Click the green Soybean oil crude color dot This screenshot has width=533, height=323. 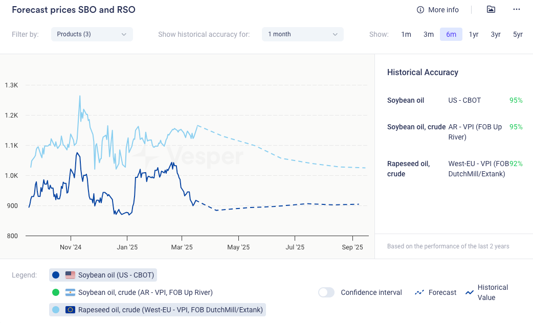(56, 292)
